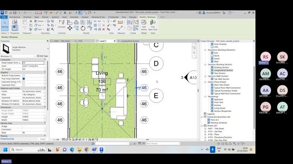Viewport: 293px width, 164px height.
Task: Open the View ribbon tab
Action: pyautogui.click(x=124, y=17)
